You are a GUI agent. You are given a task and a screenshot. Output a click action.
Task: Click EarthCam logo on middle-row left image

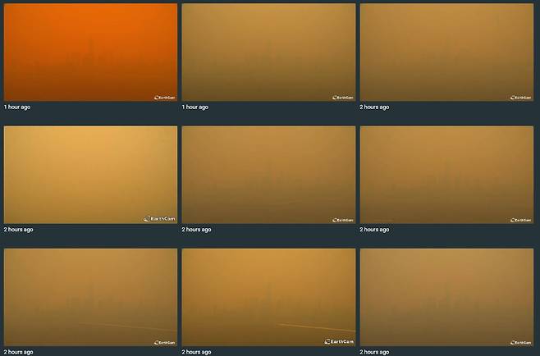pyautogui.click(x=159, y=219)
